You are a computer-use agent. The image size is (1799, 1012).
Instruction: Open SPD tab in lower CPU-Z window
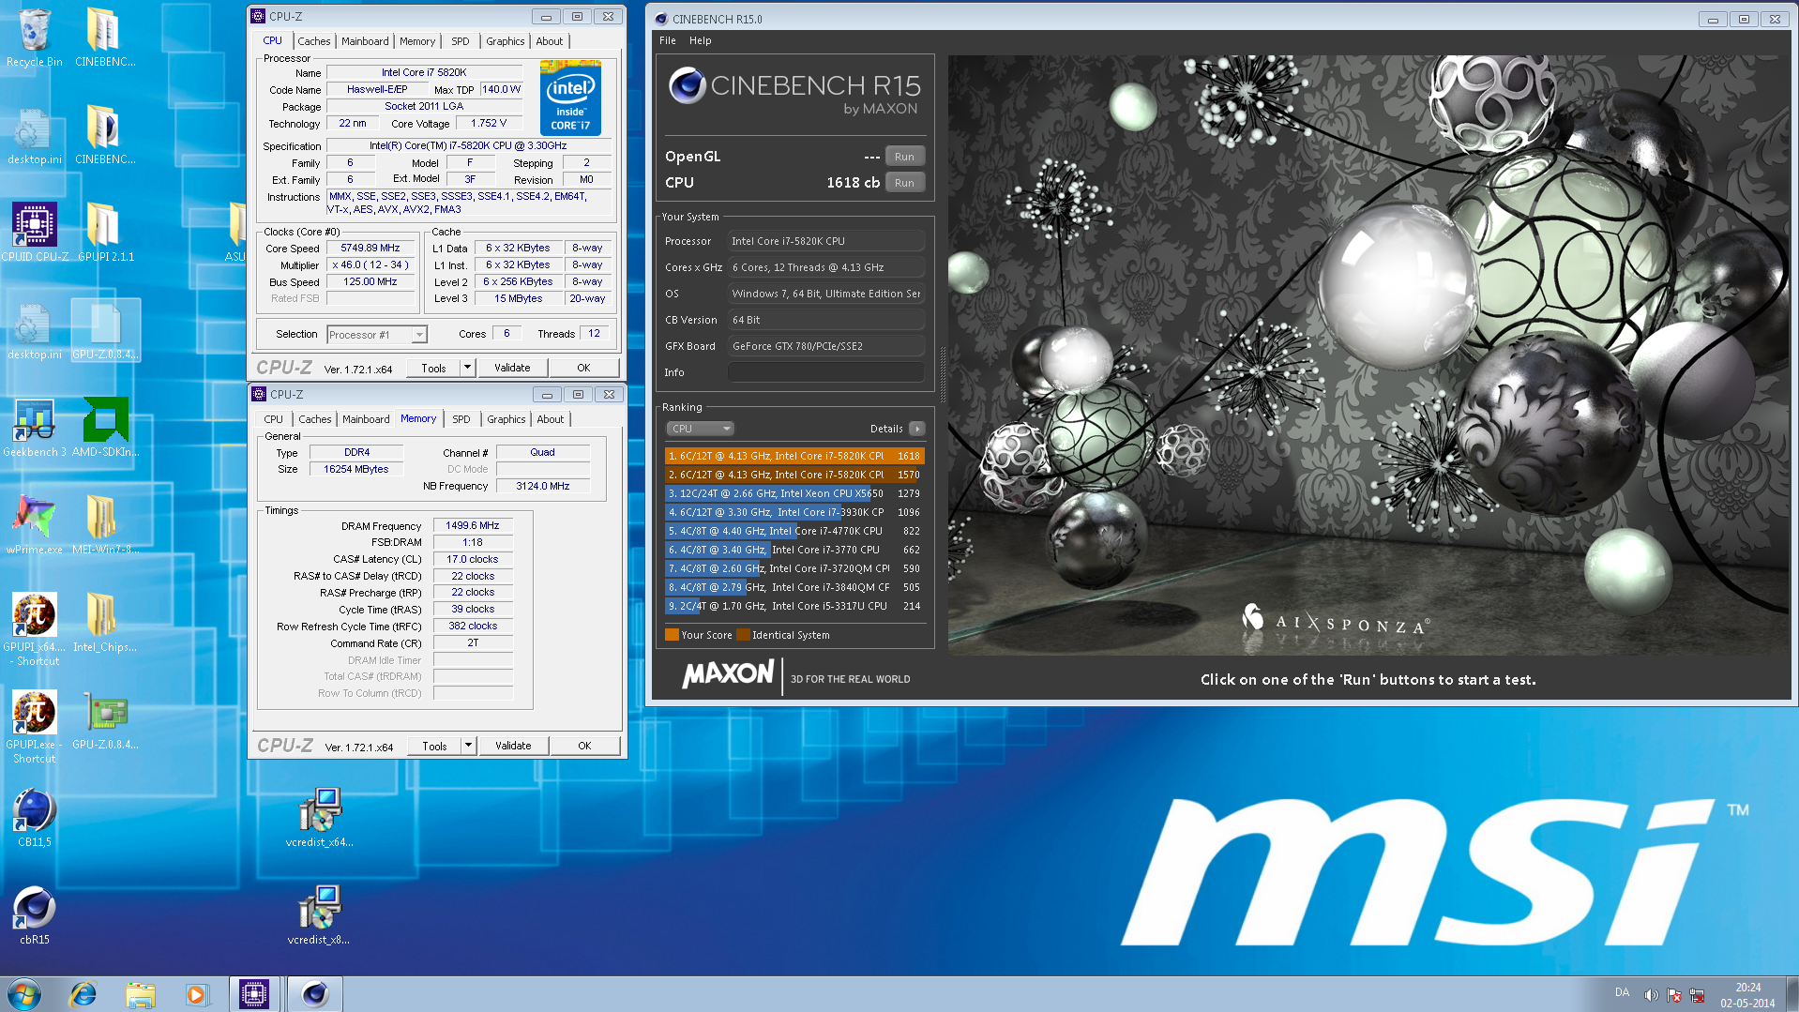tap(461, 419)
